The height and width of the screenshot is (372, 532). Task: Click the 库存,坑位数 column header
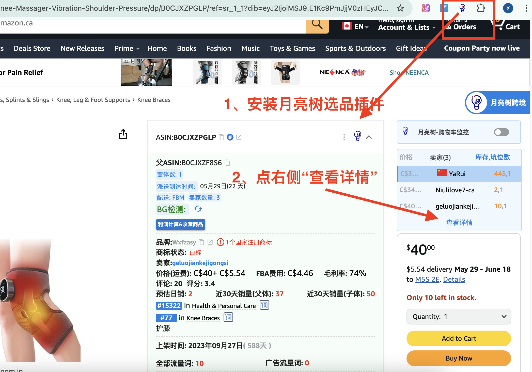pos(493,157)
